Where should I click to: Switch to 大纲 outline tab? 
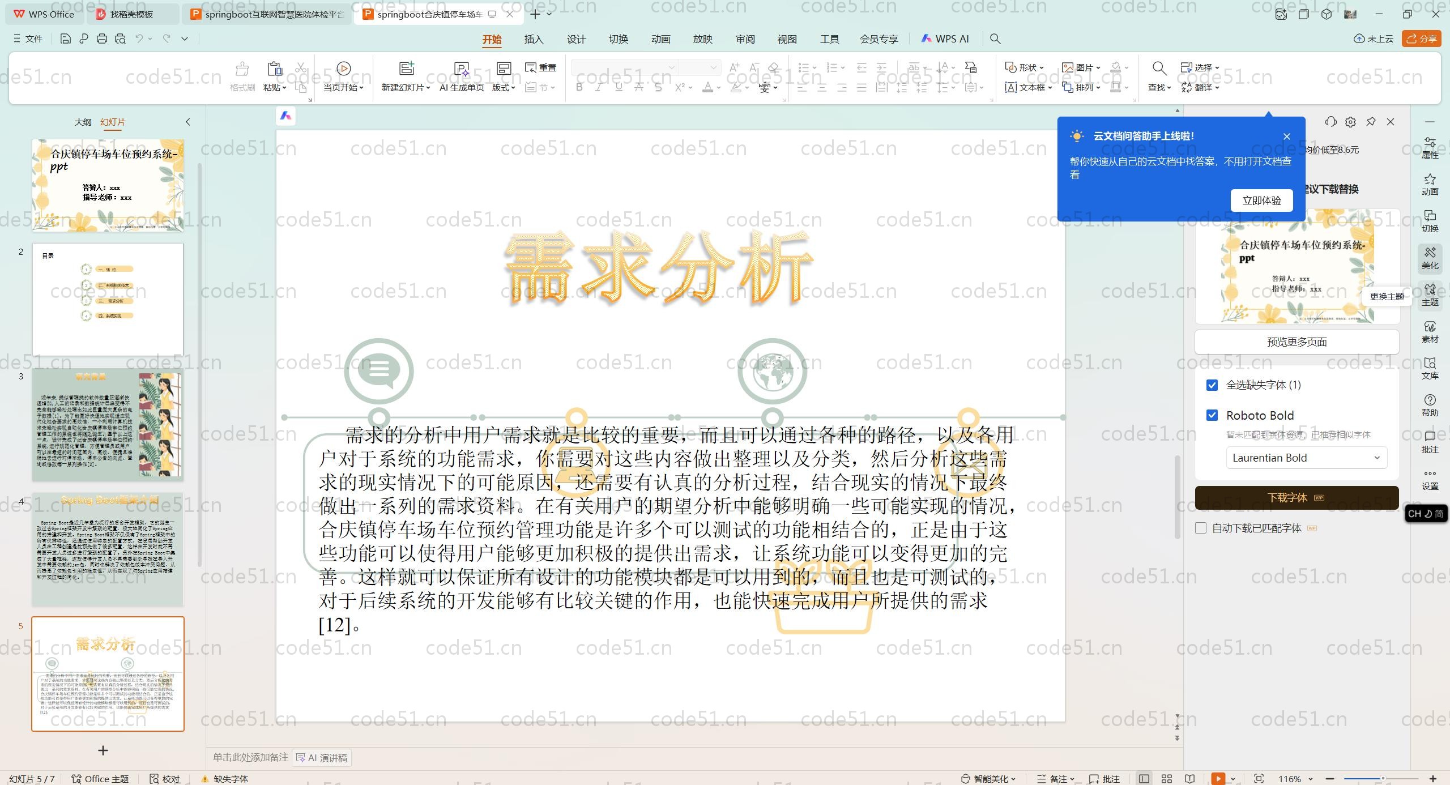(83, 122)
